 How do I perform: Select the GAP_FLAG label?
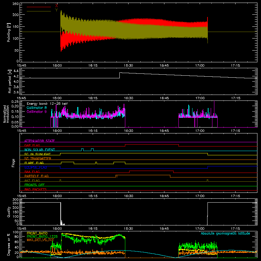coord(32,145)
